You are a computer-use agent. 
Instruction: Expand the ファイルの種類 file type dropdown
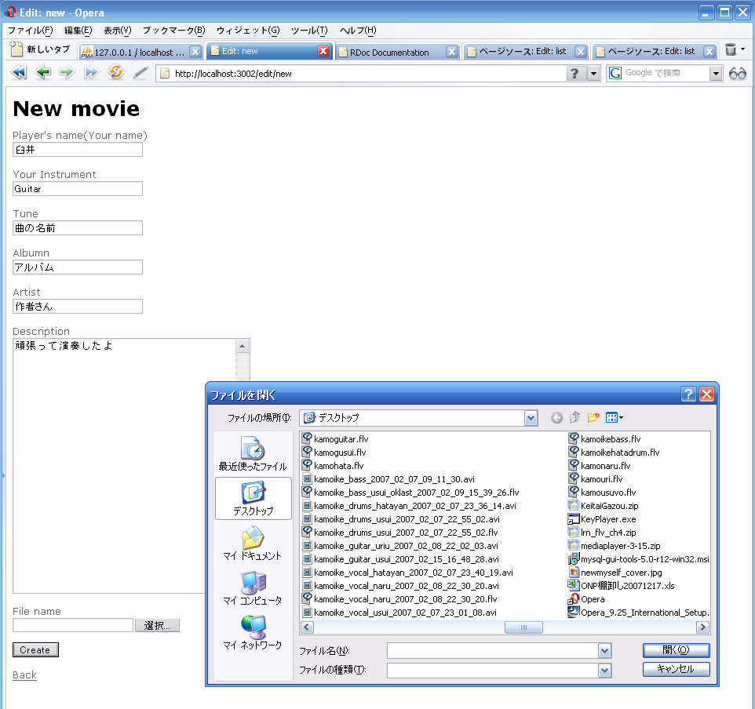point(604,670)
